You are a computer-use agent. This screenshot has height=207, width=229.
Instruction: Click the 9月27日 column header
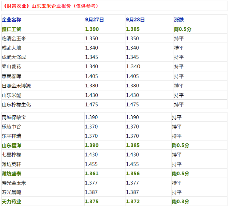94,20
